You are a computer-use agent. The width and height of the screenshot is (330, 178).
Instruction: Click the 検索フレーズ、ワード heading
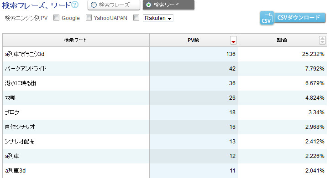37,5
